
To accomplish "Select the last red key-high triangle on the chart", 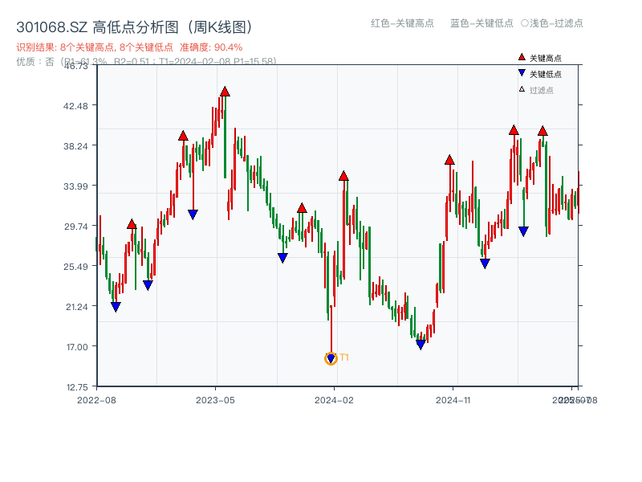I will (x=542, y=131).
